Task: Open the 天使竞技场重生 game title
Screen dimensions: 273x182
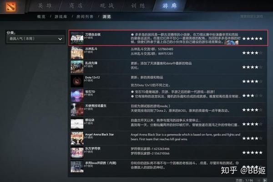Action: [96, 106]
